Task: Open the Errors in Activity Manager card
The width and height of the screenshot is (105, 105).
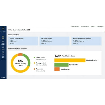Action: tap(23, 41)
